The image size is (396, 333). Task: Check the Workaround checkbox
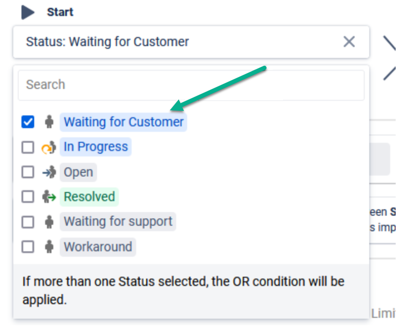point(28,247)
